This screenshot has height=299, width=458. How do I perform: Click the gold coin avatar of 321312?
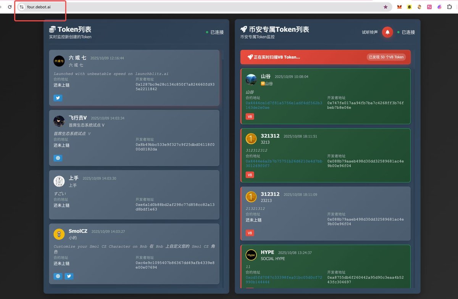(x=251, y=139)
